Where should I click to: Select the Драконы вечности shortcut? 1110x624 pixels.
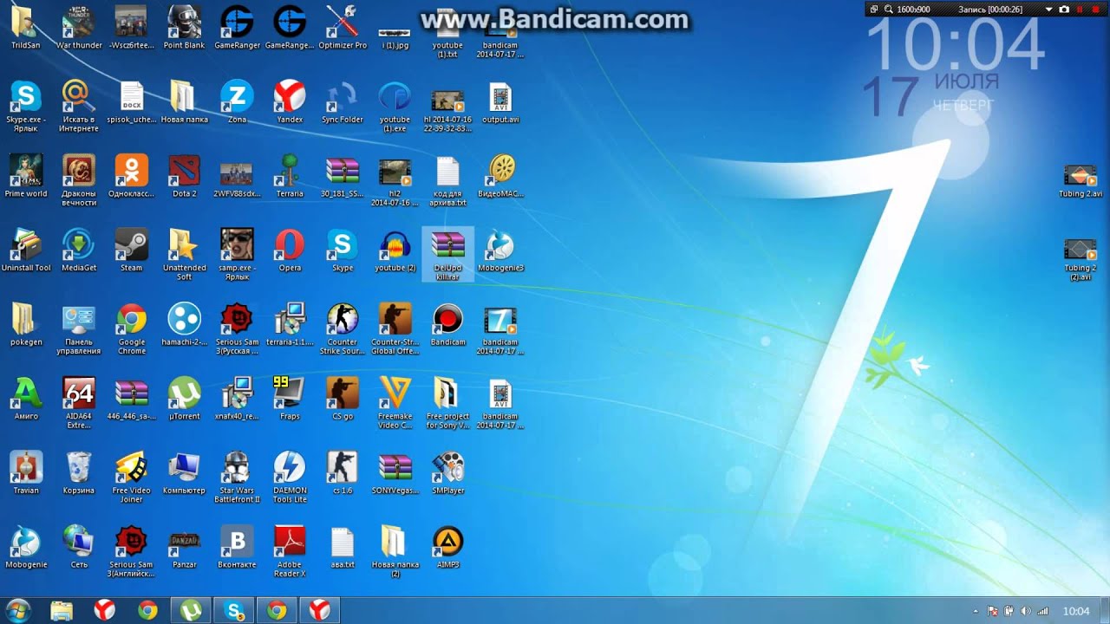pyautogui.click(x=79, y=181)
